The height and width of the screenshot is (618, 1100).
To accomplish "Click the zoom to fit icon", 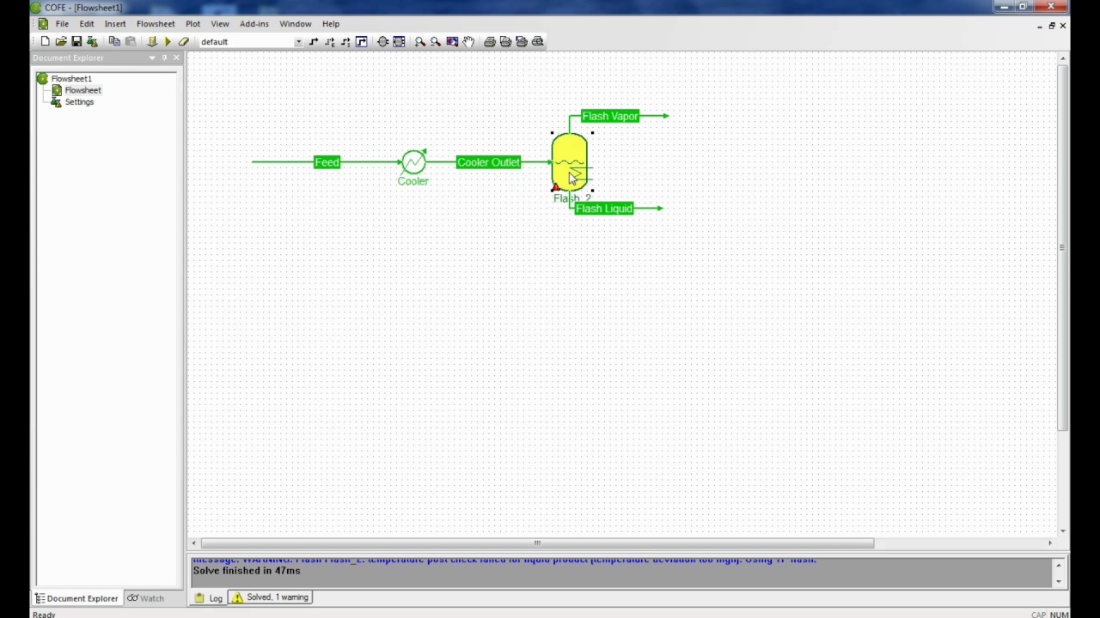I will 452,41.
